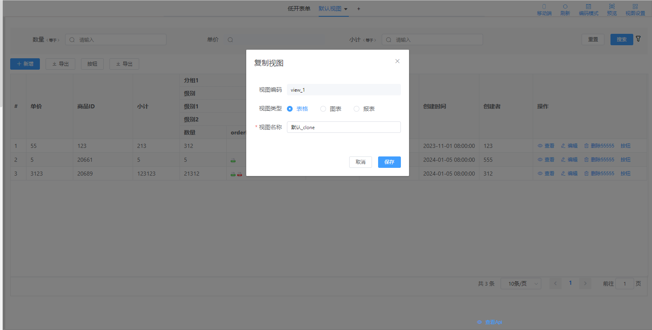Click the next page arrow in pagination
652x330 pixels.
pyautogui.click(x=585, y=284)
